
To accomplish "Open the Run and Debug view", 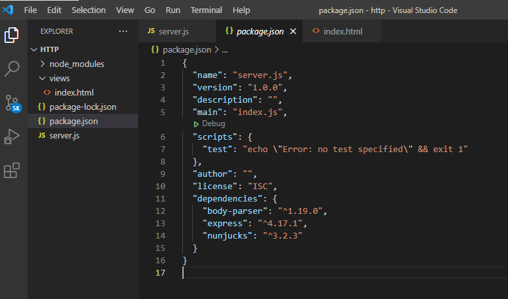I will click(x=12, y=136).
